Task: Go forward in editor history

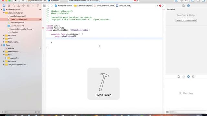Action: (52, 6)
